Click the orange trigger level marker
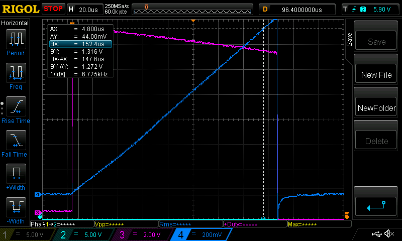 [347, 215]
